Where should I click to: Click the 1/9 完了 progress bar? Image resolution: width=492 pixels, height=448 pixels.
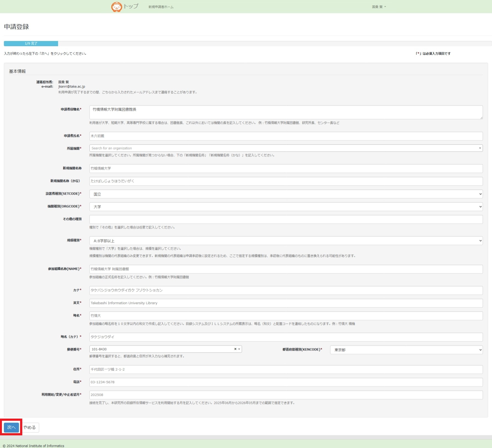[x=31, y=43]
